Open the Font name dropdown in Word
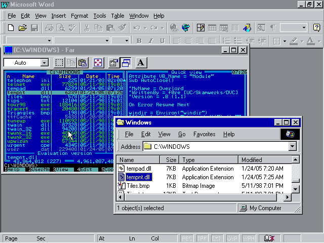This screenshot has width=324, height=243. pos(107,40)
